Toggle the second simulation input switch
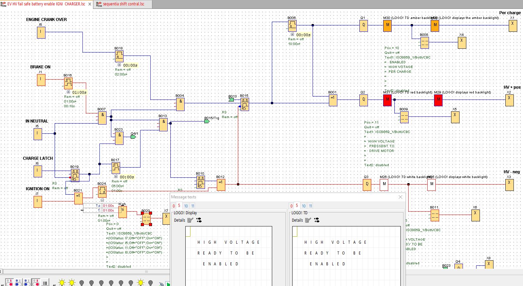This screenshot has height=286, width=523. point(18,283)
